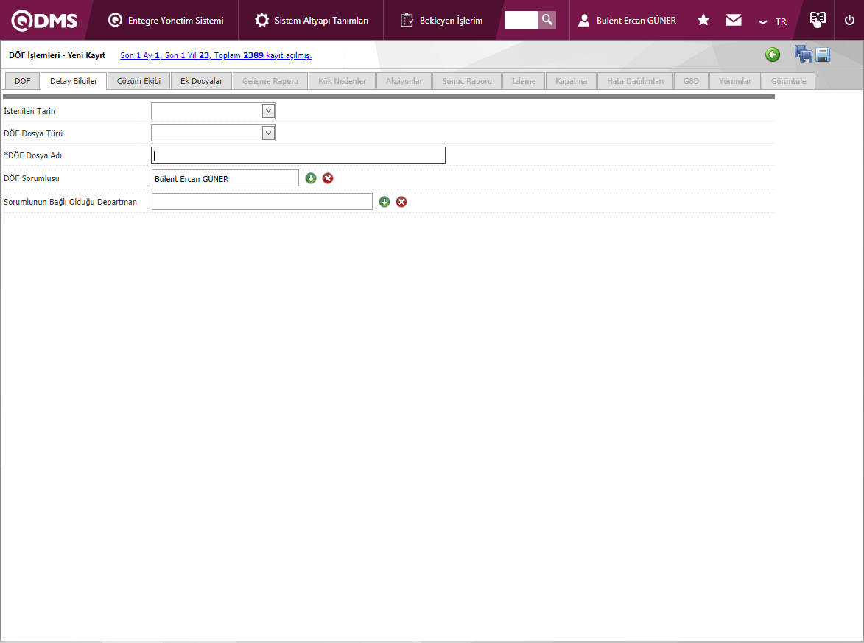This screenshot has width=864, height=643.
Task: Click the favorites star icon
Action: [x=703, y=20]
